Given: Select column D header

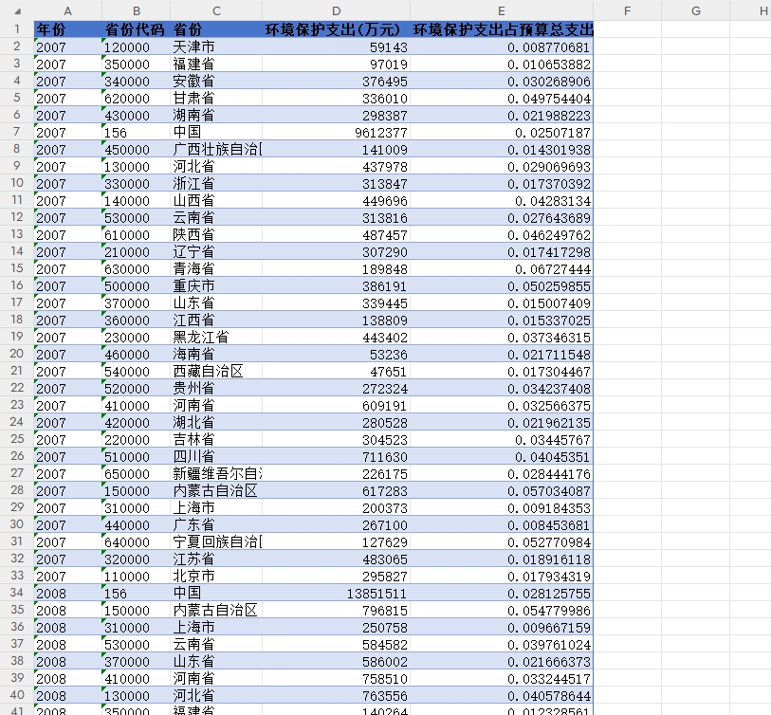Looking at the screenshot, I should [336, 10].
